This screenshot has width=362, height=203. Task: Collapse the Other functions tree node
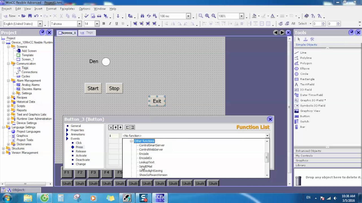tap(131, 141)
